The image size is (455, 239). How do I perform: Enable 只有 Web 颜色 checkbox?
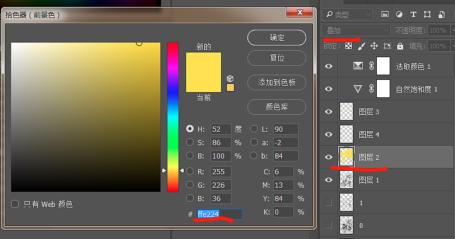coord(15,203)
